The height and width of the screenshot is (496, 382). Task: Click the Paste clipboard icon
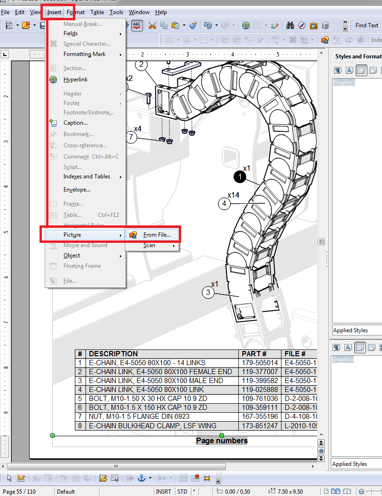pos(175,25)
